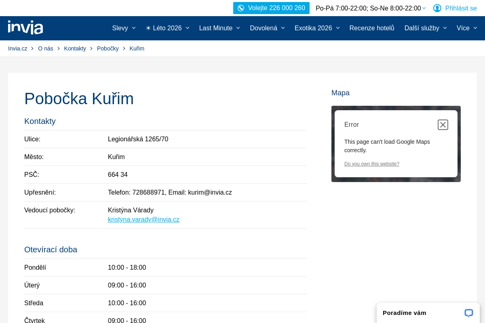This screenshot has width=485, height=323.
Task: Email kristyna.varady@invia.cz link
Action: tap(143, 220)
